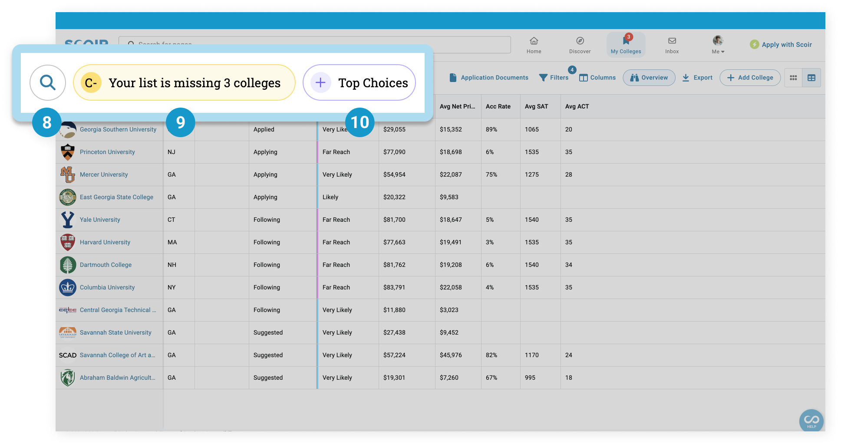Viewport: 841px width, 447px height.
Task: Open Savannah State University link
Action: pos(115,332)
